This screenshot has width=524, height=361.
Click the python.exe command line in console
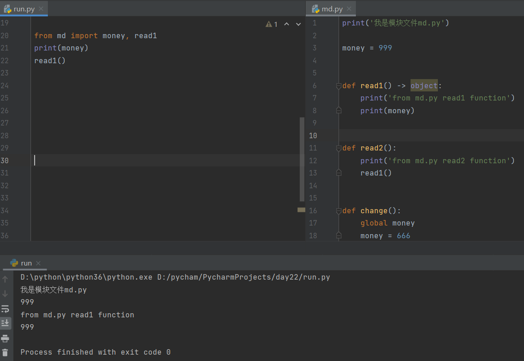(175, 277)
